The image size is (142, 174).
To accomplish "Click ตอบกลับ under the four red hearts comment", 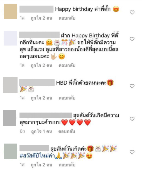I will [x=67, y=131].
